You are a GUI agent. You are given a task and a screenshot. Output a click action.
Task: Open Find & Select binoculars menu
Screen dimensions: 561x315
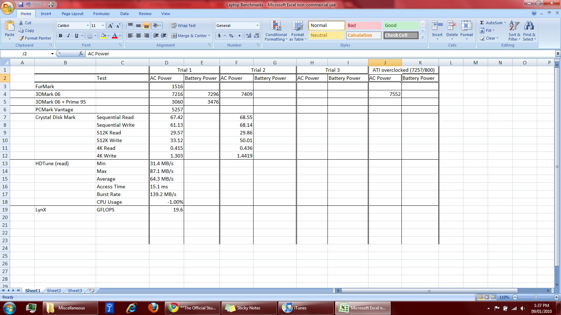click(529, 31)
